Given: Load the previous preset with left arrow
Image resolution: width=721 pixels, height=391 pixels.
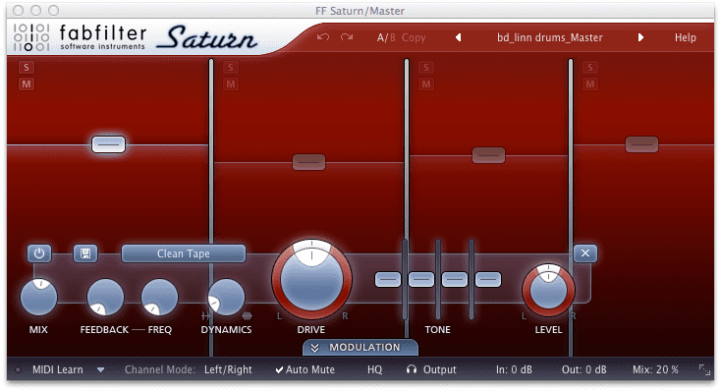Looking at the screenshot, I should [458, 37].
